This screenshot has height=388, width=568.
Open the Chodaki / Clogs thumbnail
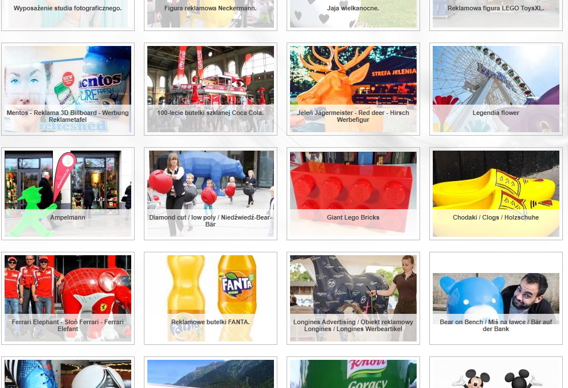(496, 194)
